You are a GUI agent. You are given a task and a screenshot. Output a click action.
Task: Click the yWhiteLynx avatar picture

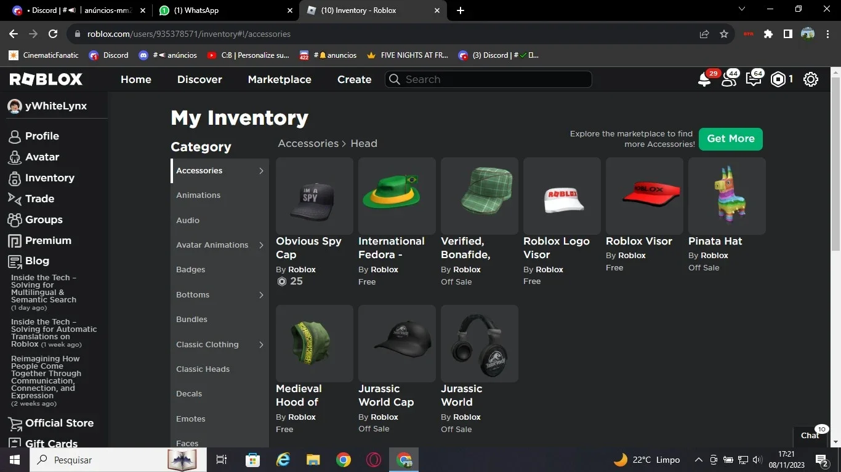pos(15,106)
